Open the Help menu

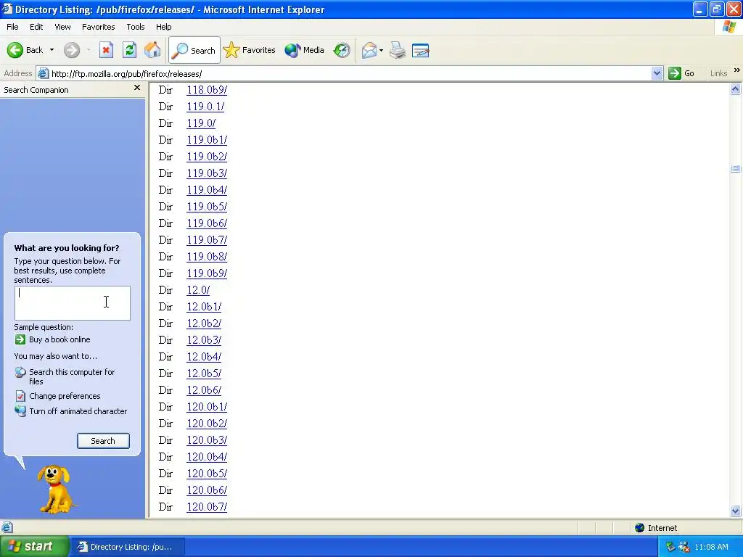(163, 27)
